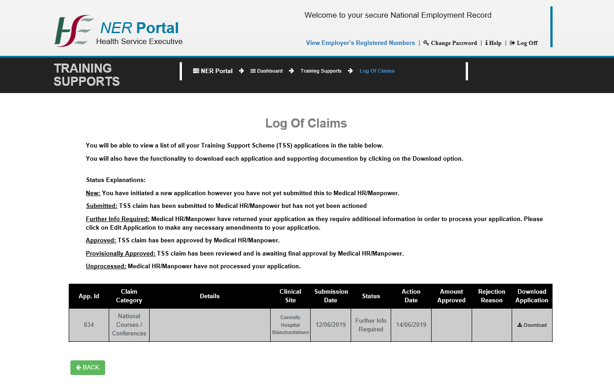
Task: Click action date 14/06/2019
Action: [x=411, y=325]
